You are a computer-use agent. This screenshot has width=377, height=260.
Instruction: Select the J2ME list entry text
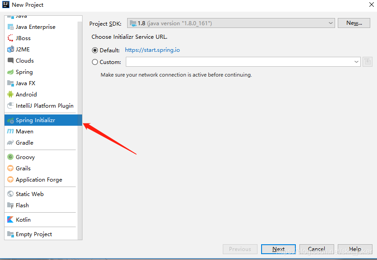coord(23,49)
